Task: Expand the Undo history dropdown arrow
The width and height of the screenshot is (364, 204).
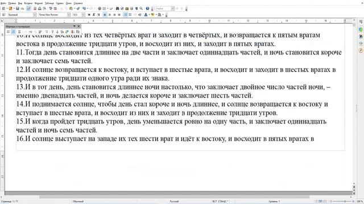Action: tap(88, 8)
